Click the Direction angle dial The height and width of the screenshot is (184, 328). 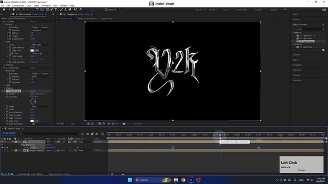[x=33, y=102]
